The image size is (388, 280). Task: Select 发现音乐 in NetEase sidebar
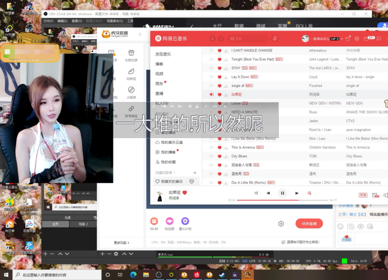click(163, 54)
